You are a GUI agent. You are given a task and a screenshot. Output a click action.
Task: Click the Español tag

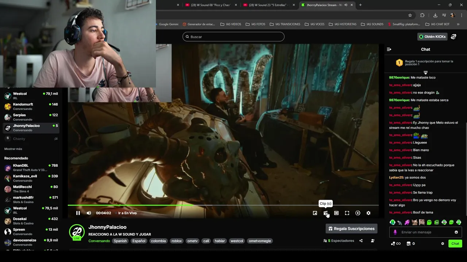[x=139, y=241]
